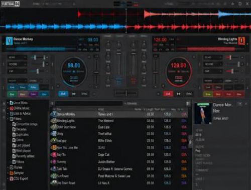Toggle SYNC on the left deck
This screenshot has height=190, width=251.
(84, 94)
